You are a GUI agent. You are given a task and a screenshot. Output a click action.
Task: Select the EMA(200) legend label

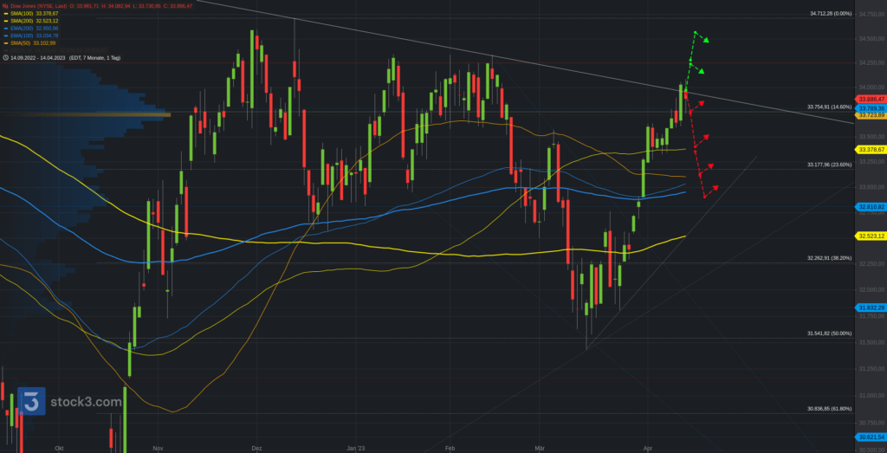point(22,28)
